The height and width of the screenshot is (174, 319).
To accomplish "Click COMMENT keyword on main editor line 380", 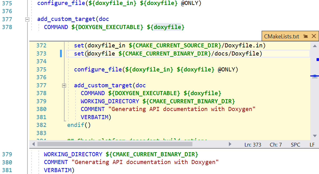I will tap(56, 162).
